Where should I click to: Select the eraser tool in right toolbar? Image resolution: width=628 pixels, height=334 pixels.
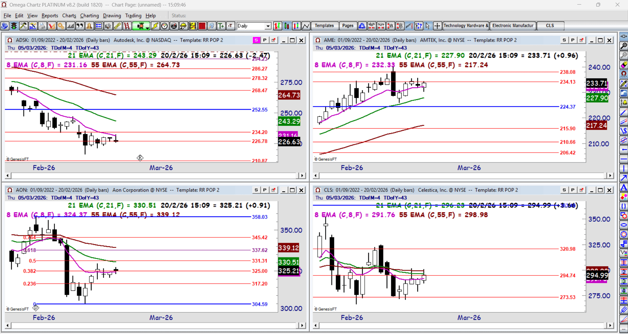(624, 65)
